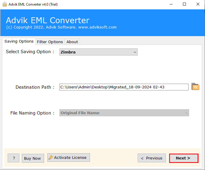The height and width of the screenshot is (170, 205).
Task: Switch to the Filter Options tab
Action: (50, 42)
